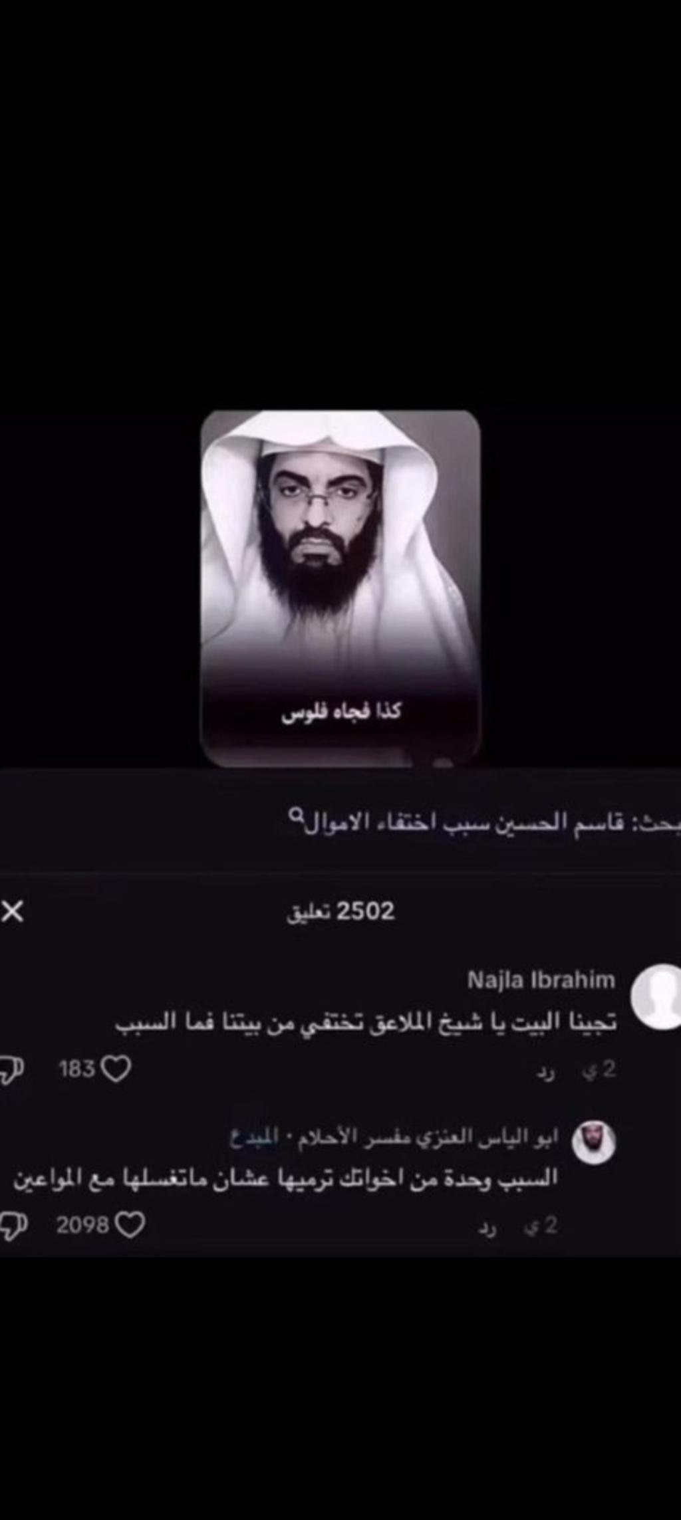Tap the sheikh portrait video image
This screenshot has height=1520, width=681.
click(340, 588)
